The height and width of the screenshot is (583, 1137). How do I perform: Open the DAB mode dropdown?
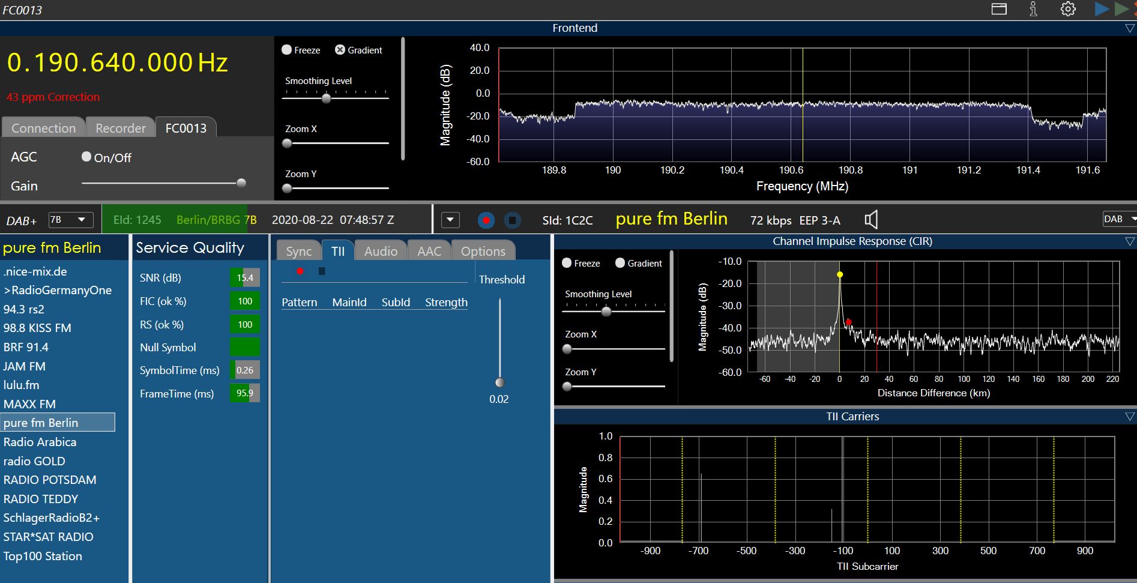(1119, 219)
